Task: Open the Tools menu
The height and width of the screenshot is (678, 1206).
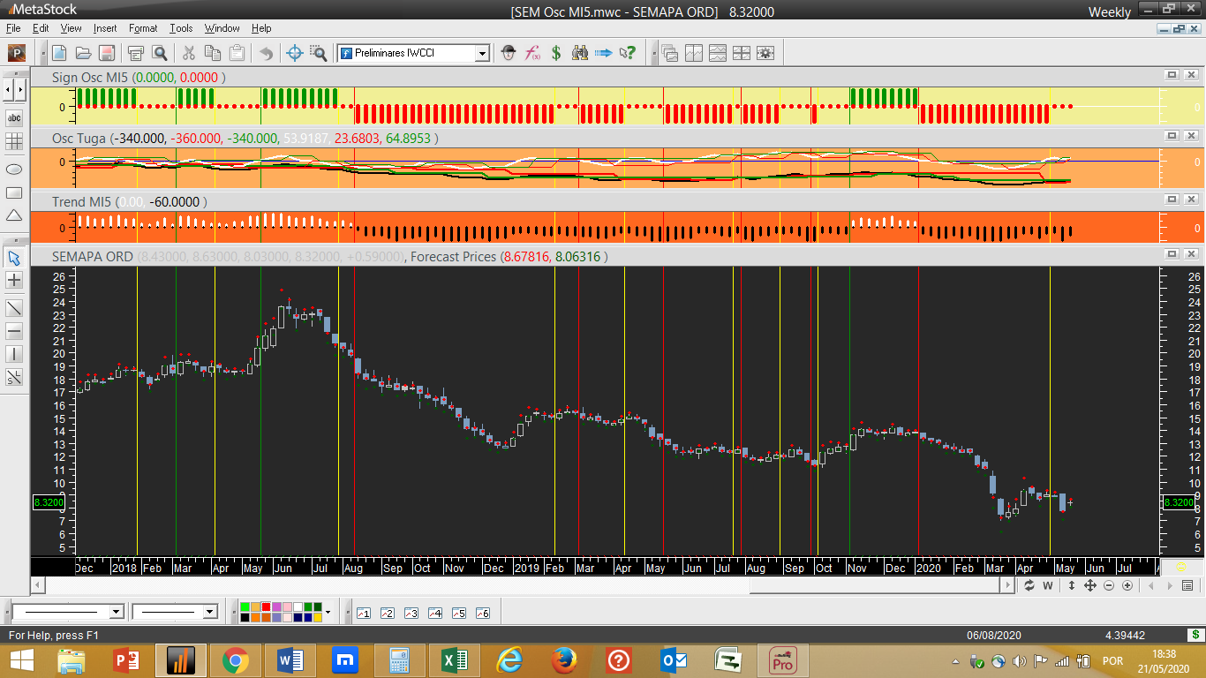Action: coord(181,28)
